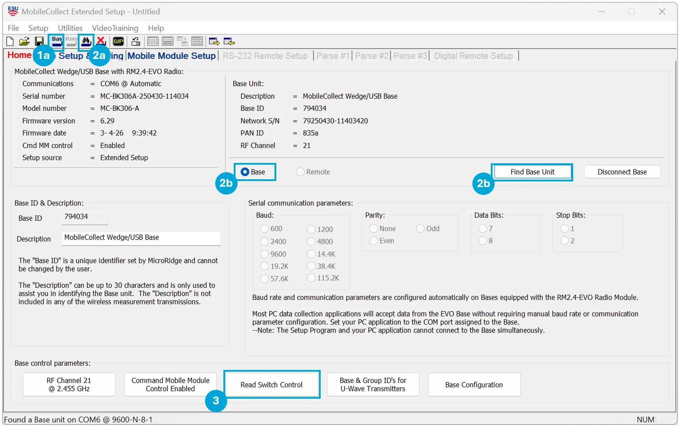The image size is (679, 426).
Task: Click the Base ID field showing 794034
Action: (x=85, y=217)
